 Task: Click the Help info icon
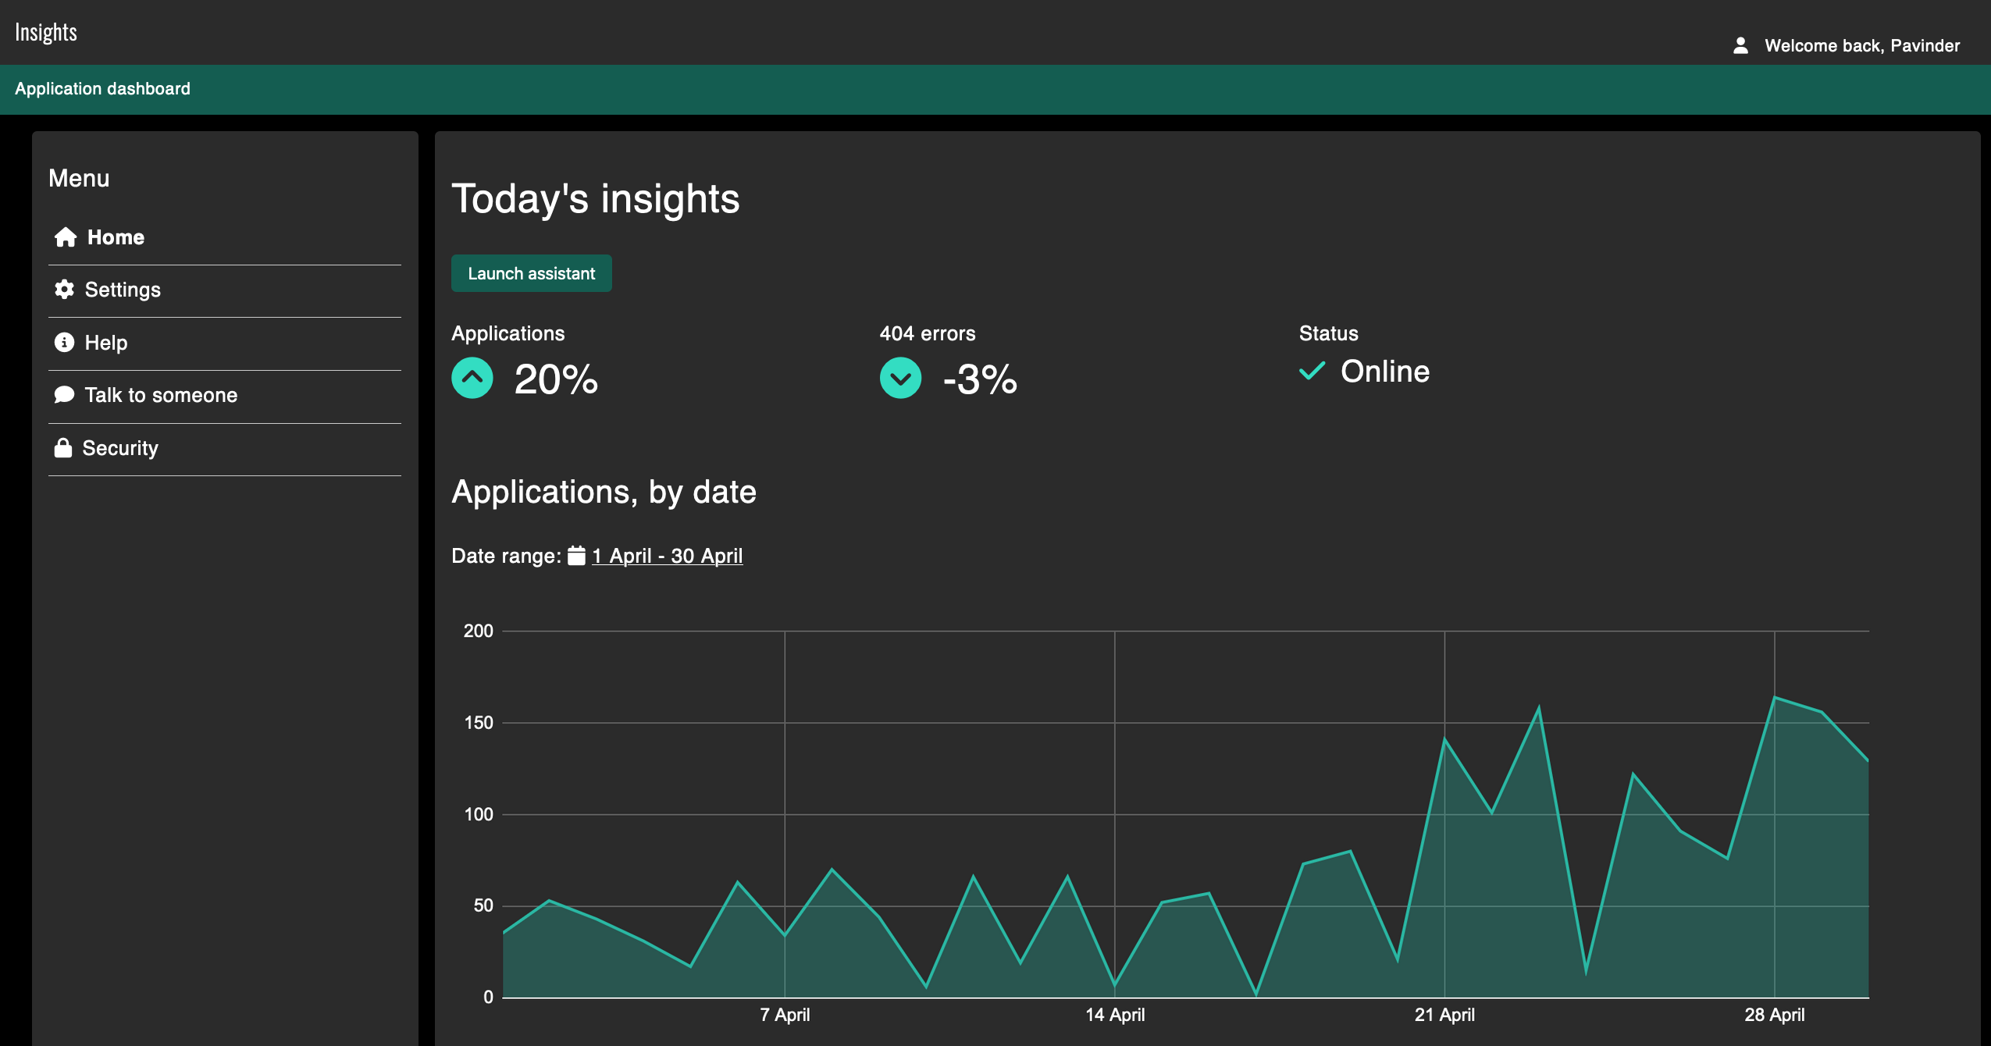(65, 342)
